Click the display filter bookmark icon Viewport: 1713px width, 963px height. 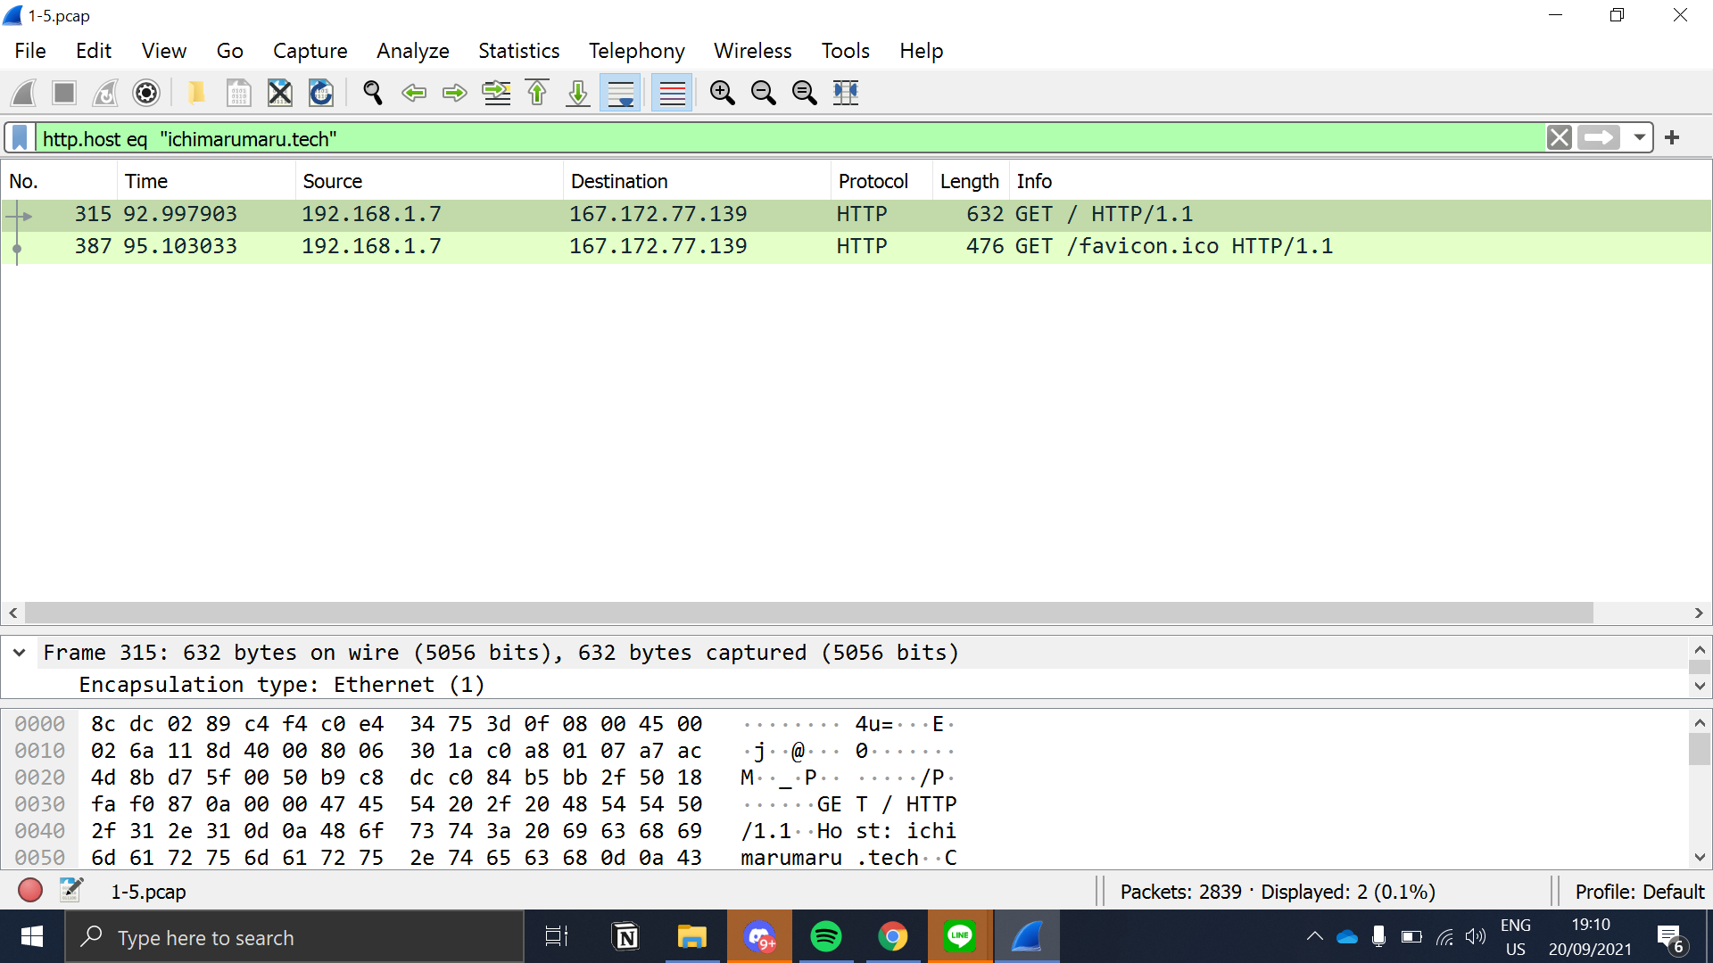[20, 138]
